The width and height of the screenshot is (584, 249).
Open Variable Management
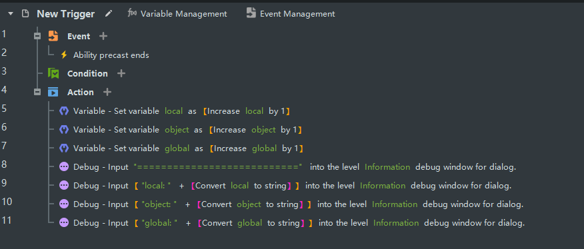[x=183, y=14]
